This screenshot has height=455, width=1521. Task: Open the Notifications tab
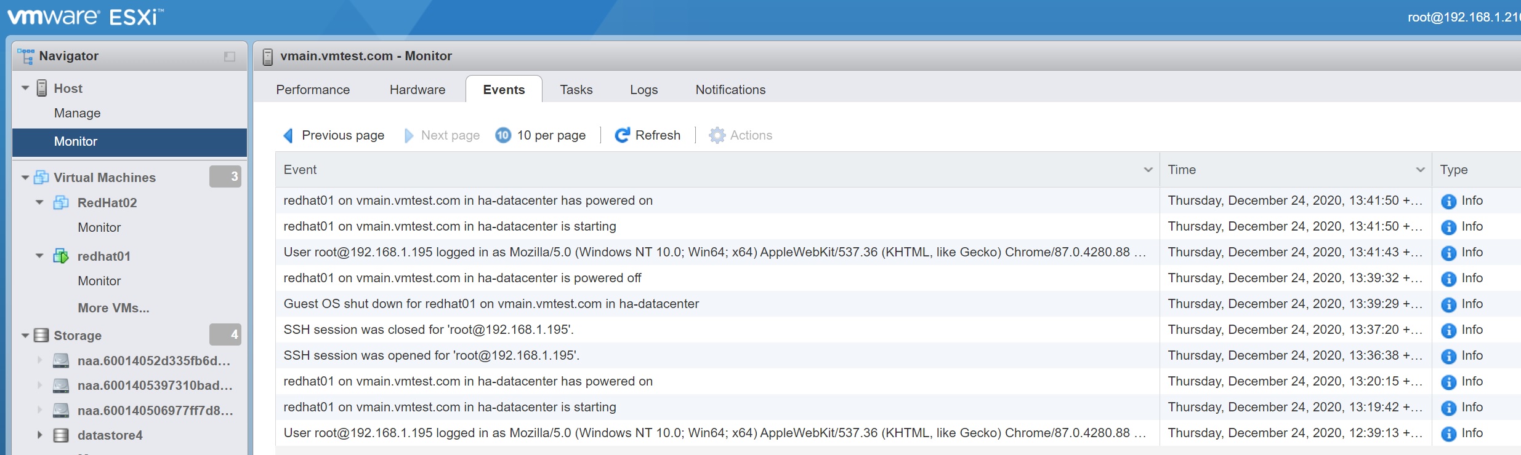(x=730, y=90)
